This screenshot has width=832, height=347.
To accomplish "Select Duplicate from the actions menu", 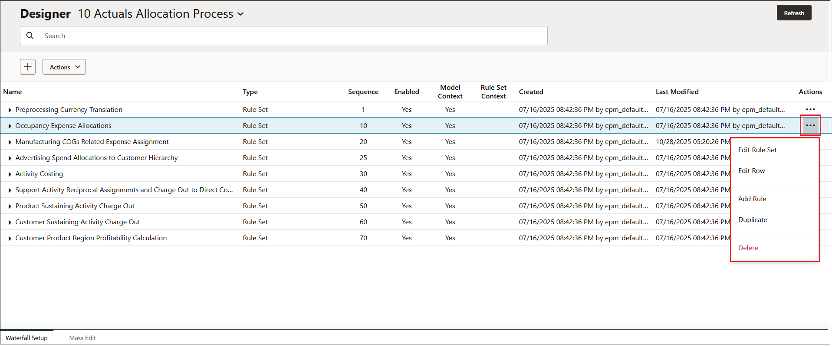I will [x=753, y=219].
